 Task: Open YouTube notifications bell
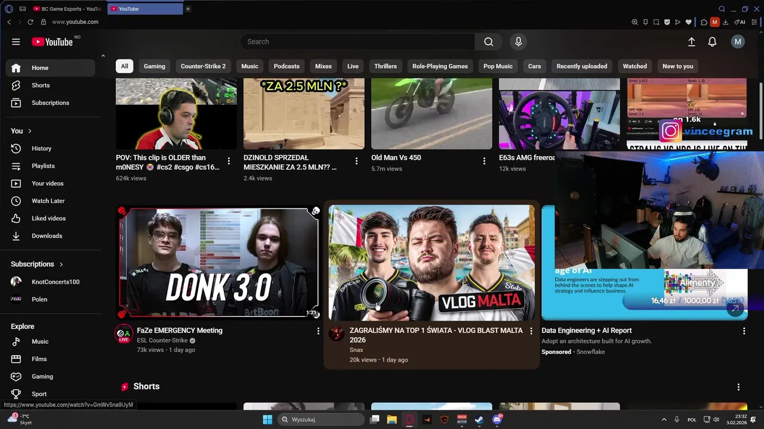click(712, 42)
